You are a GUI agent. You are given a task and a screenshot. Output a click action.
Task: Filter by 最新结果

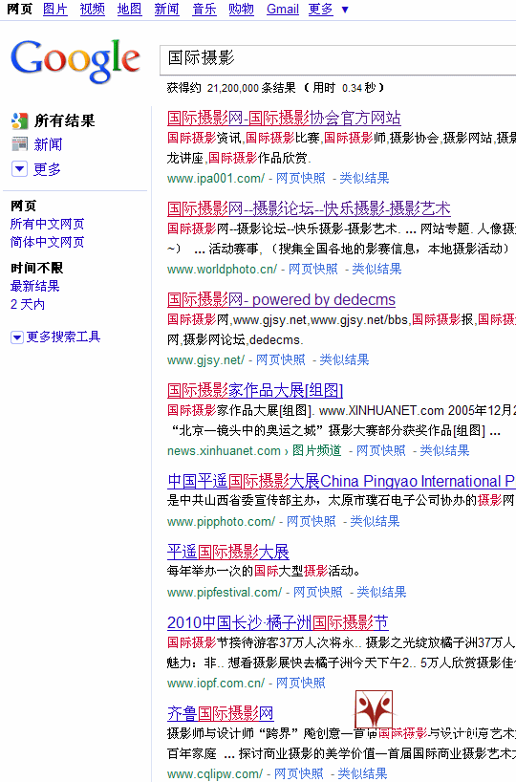tap(35, 286)
